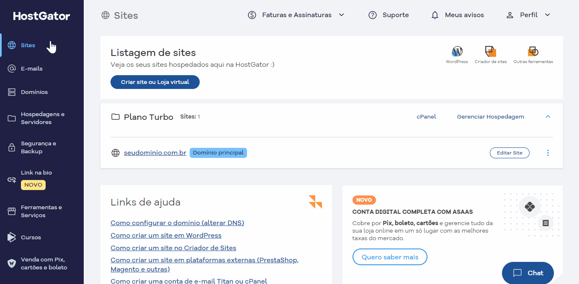579x284 pixels.
Task: Click the HostGator logo
Action: click(x=41, y=16)
